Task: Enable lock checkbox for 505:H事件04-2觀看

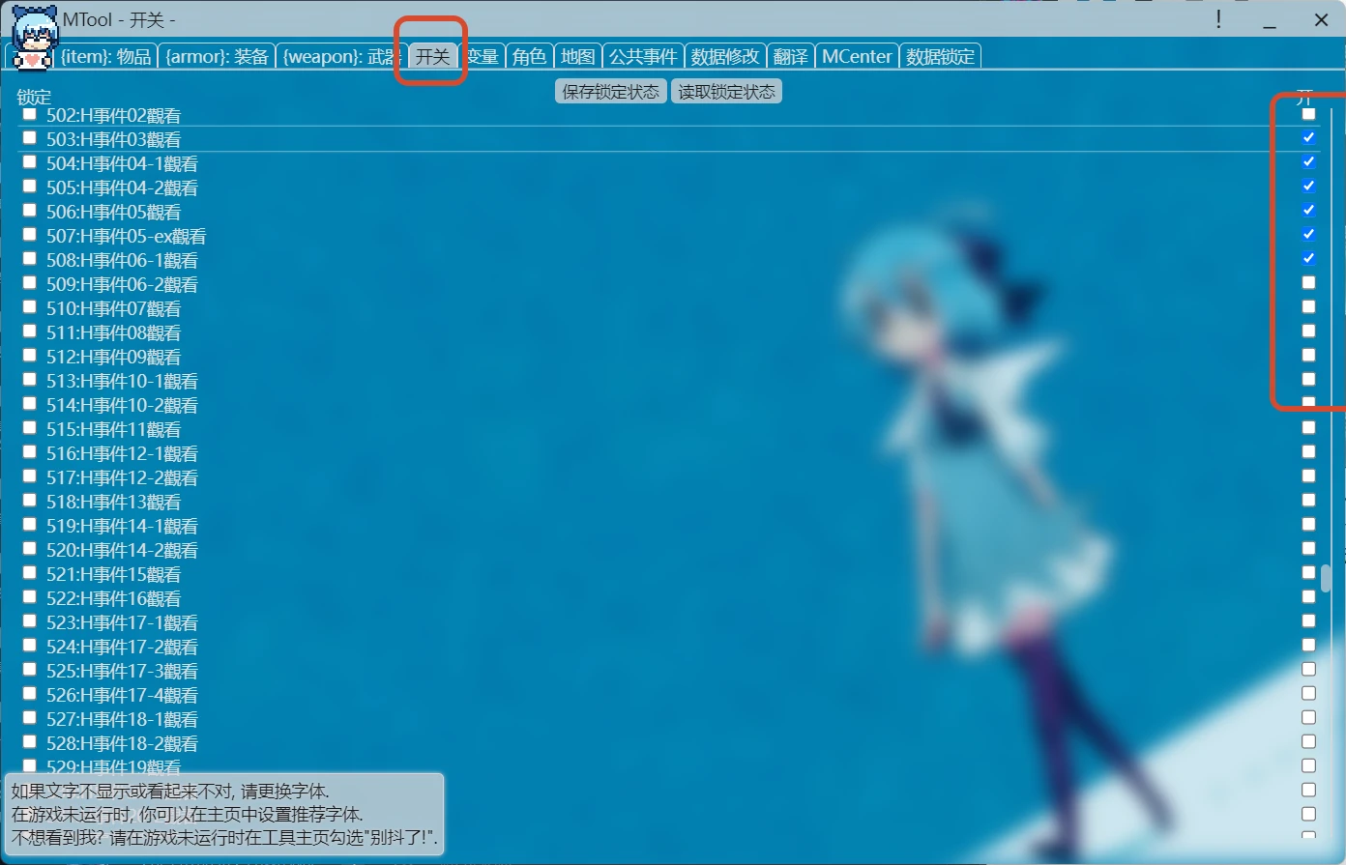Action: point(30,187)
